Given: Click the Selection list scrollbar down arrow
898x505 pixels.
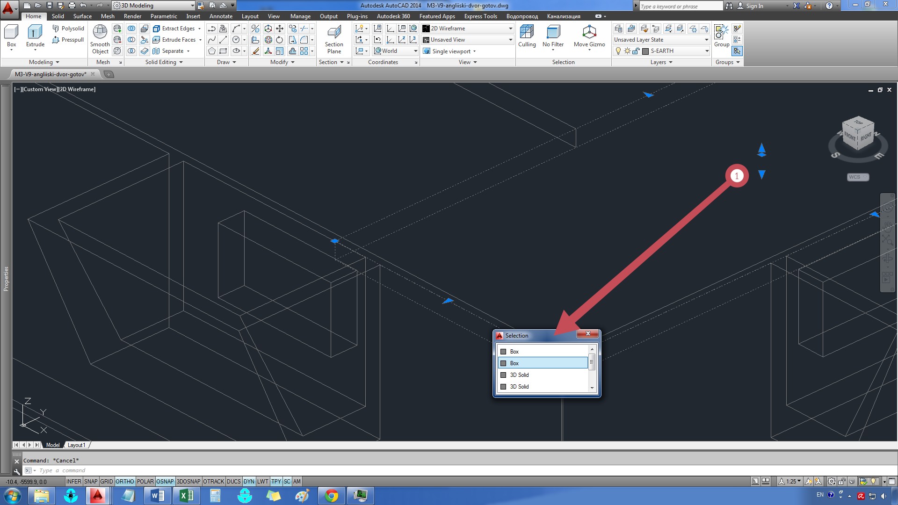Looking at the screenshot, I should (x=592, y=388).
